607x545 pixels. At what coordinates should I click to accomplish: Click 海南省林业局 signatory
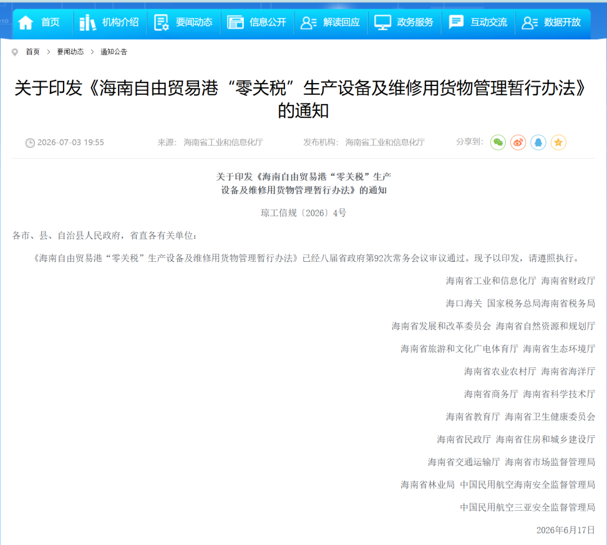[x=427, y=485]
